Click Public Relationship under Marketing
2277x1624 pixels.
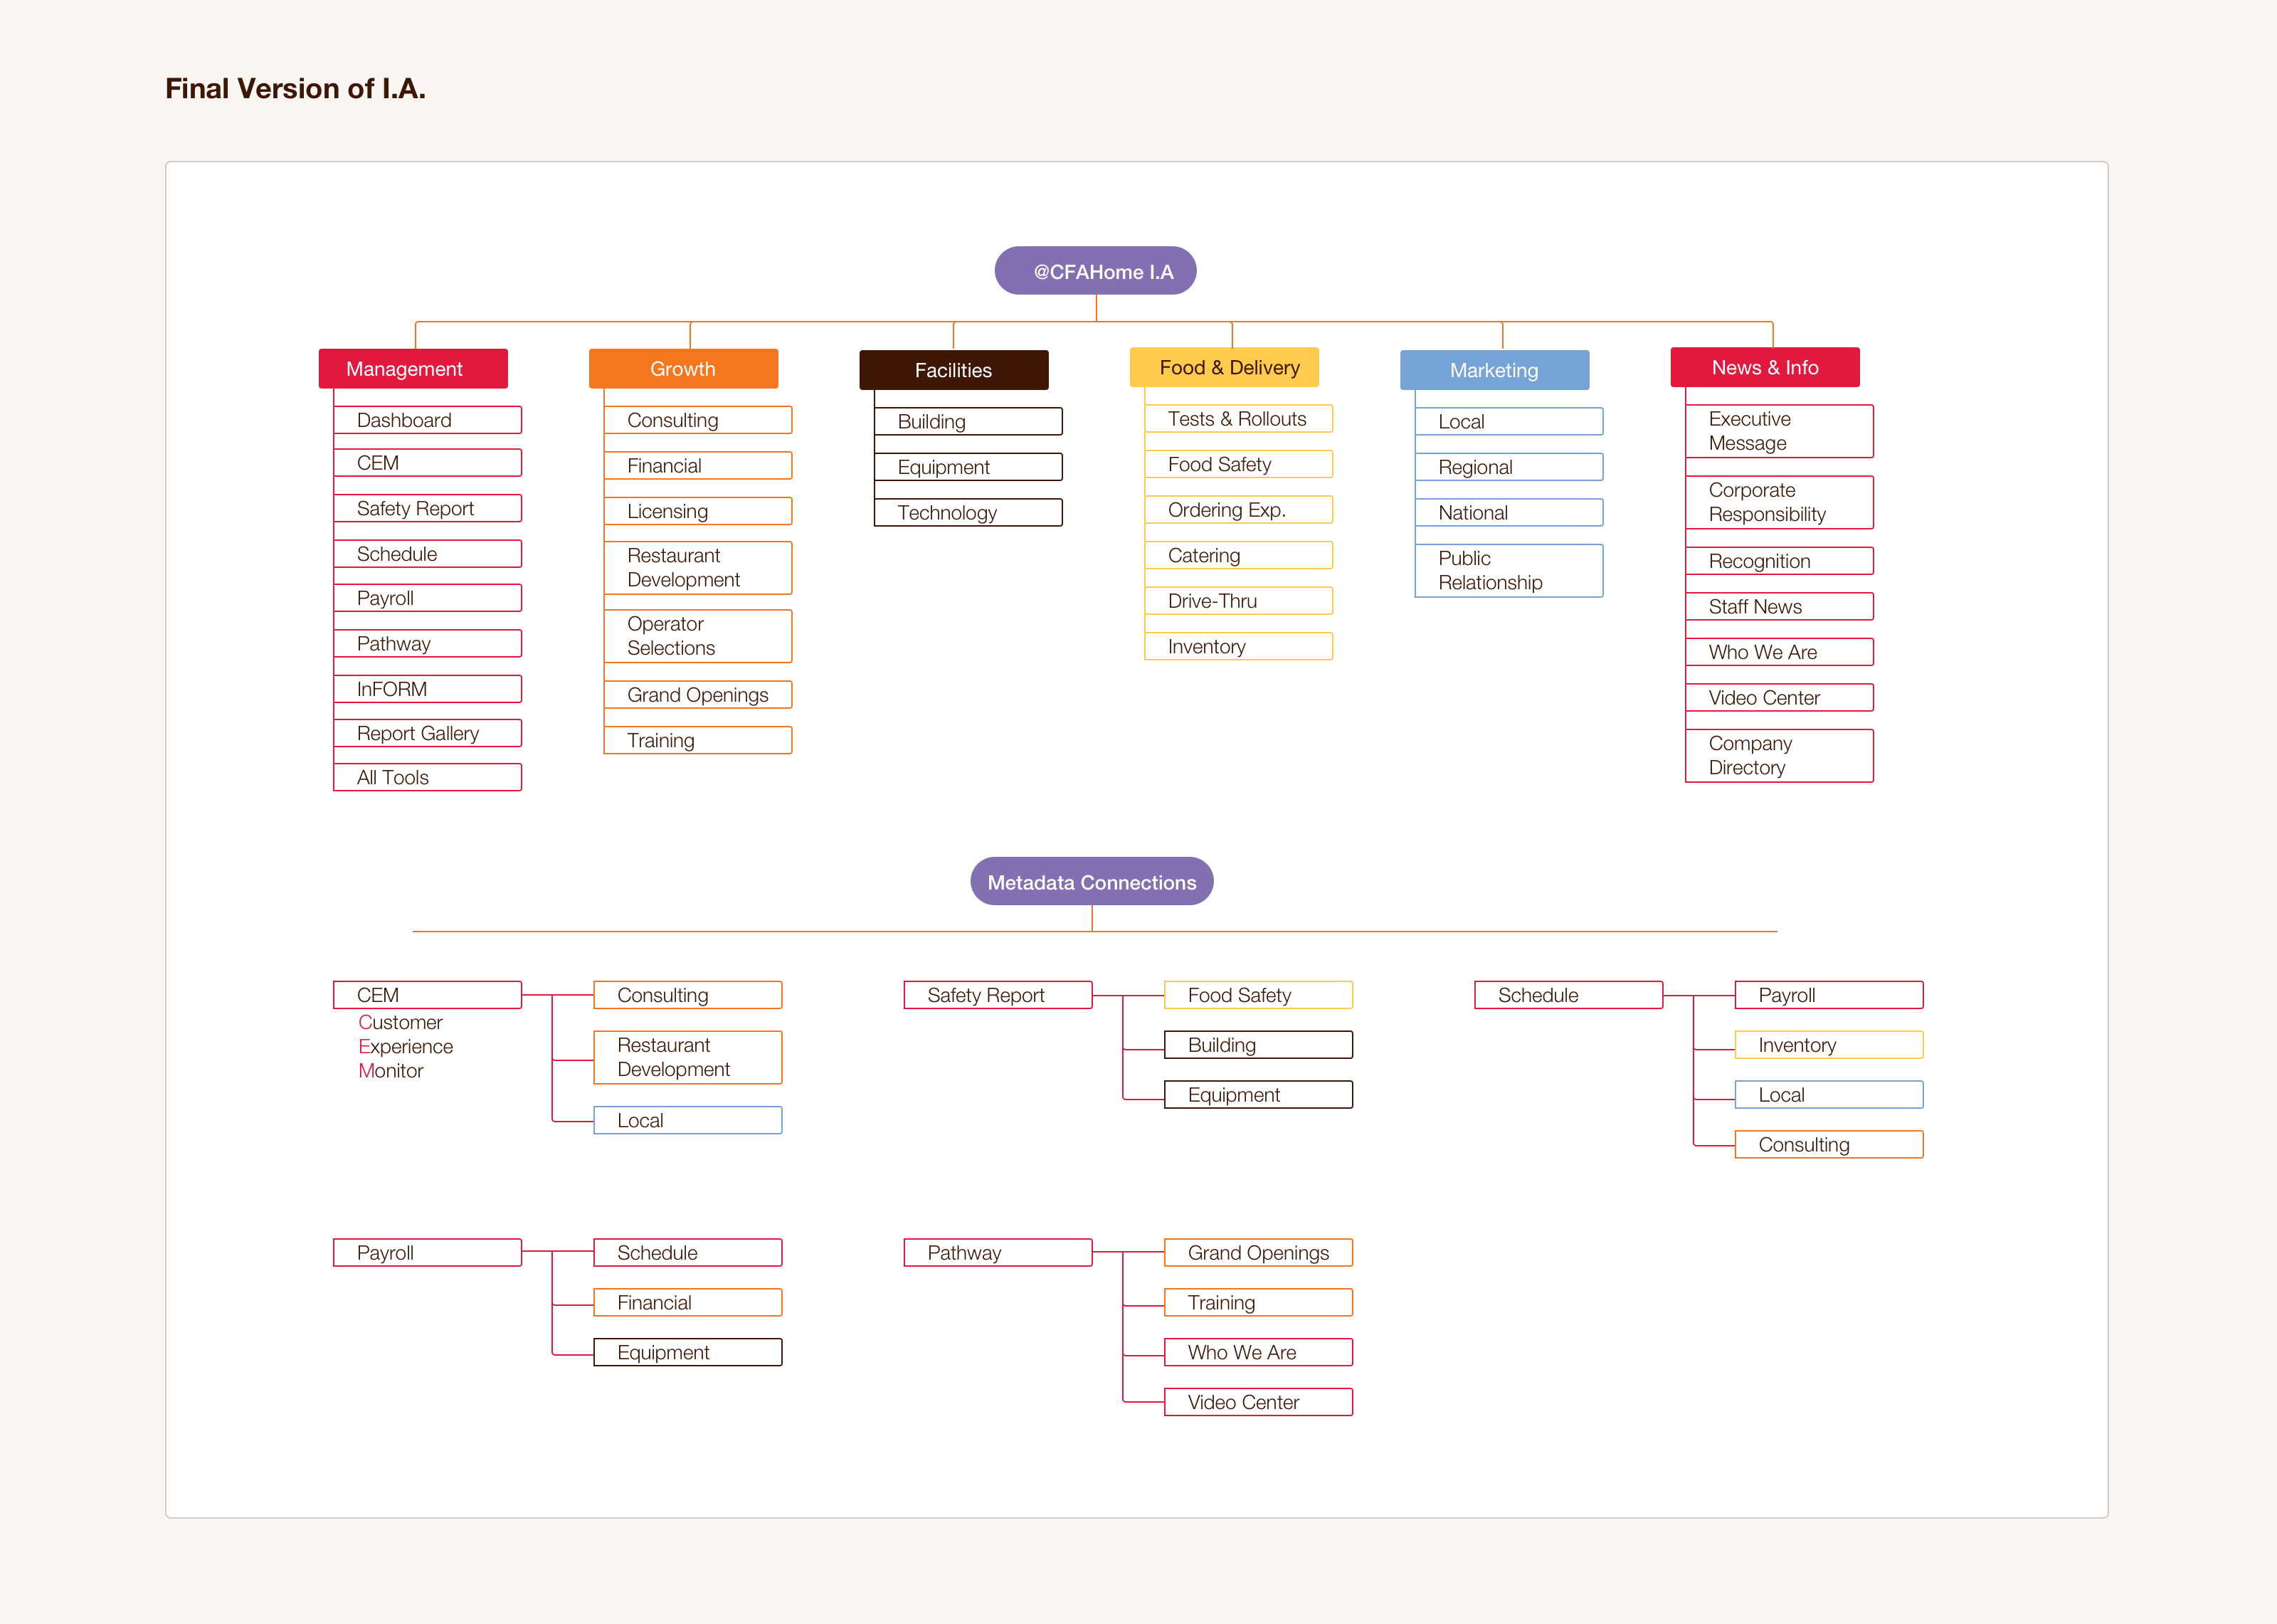1509,570
